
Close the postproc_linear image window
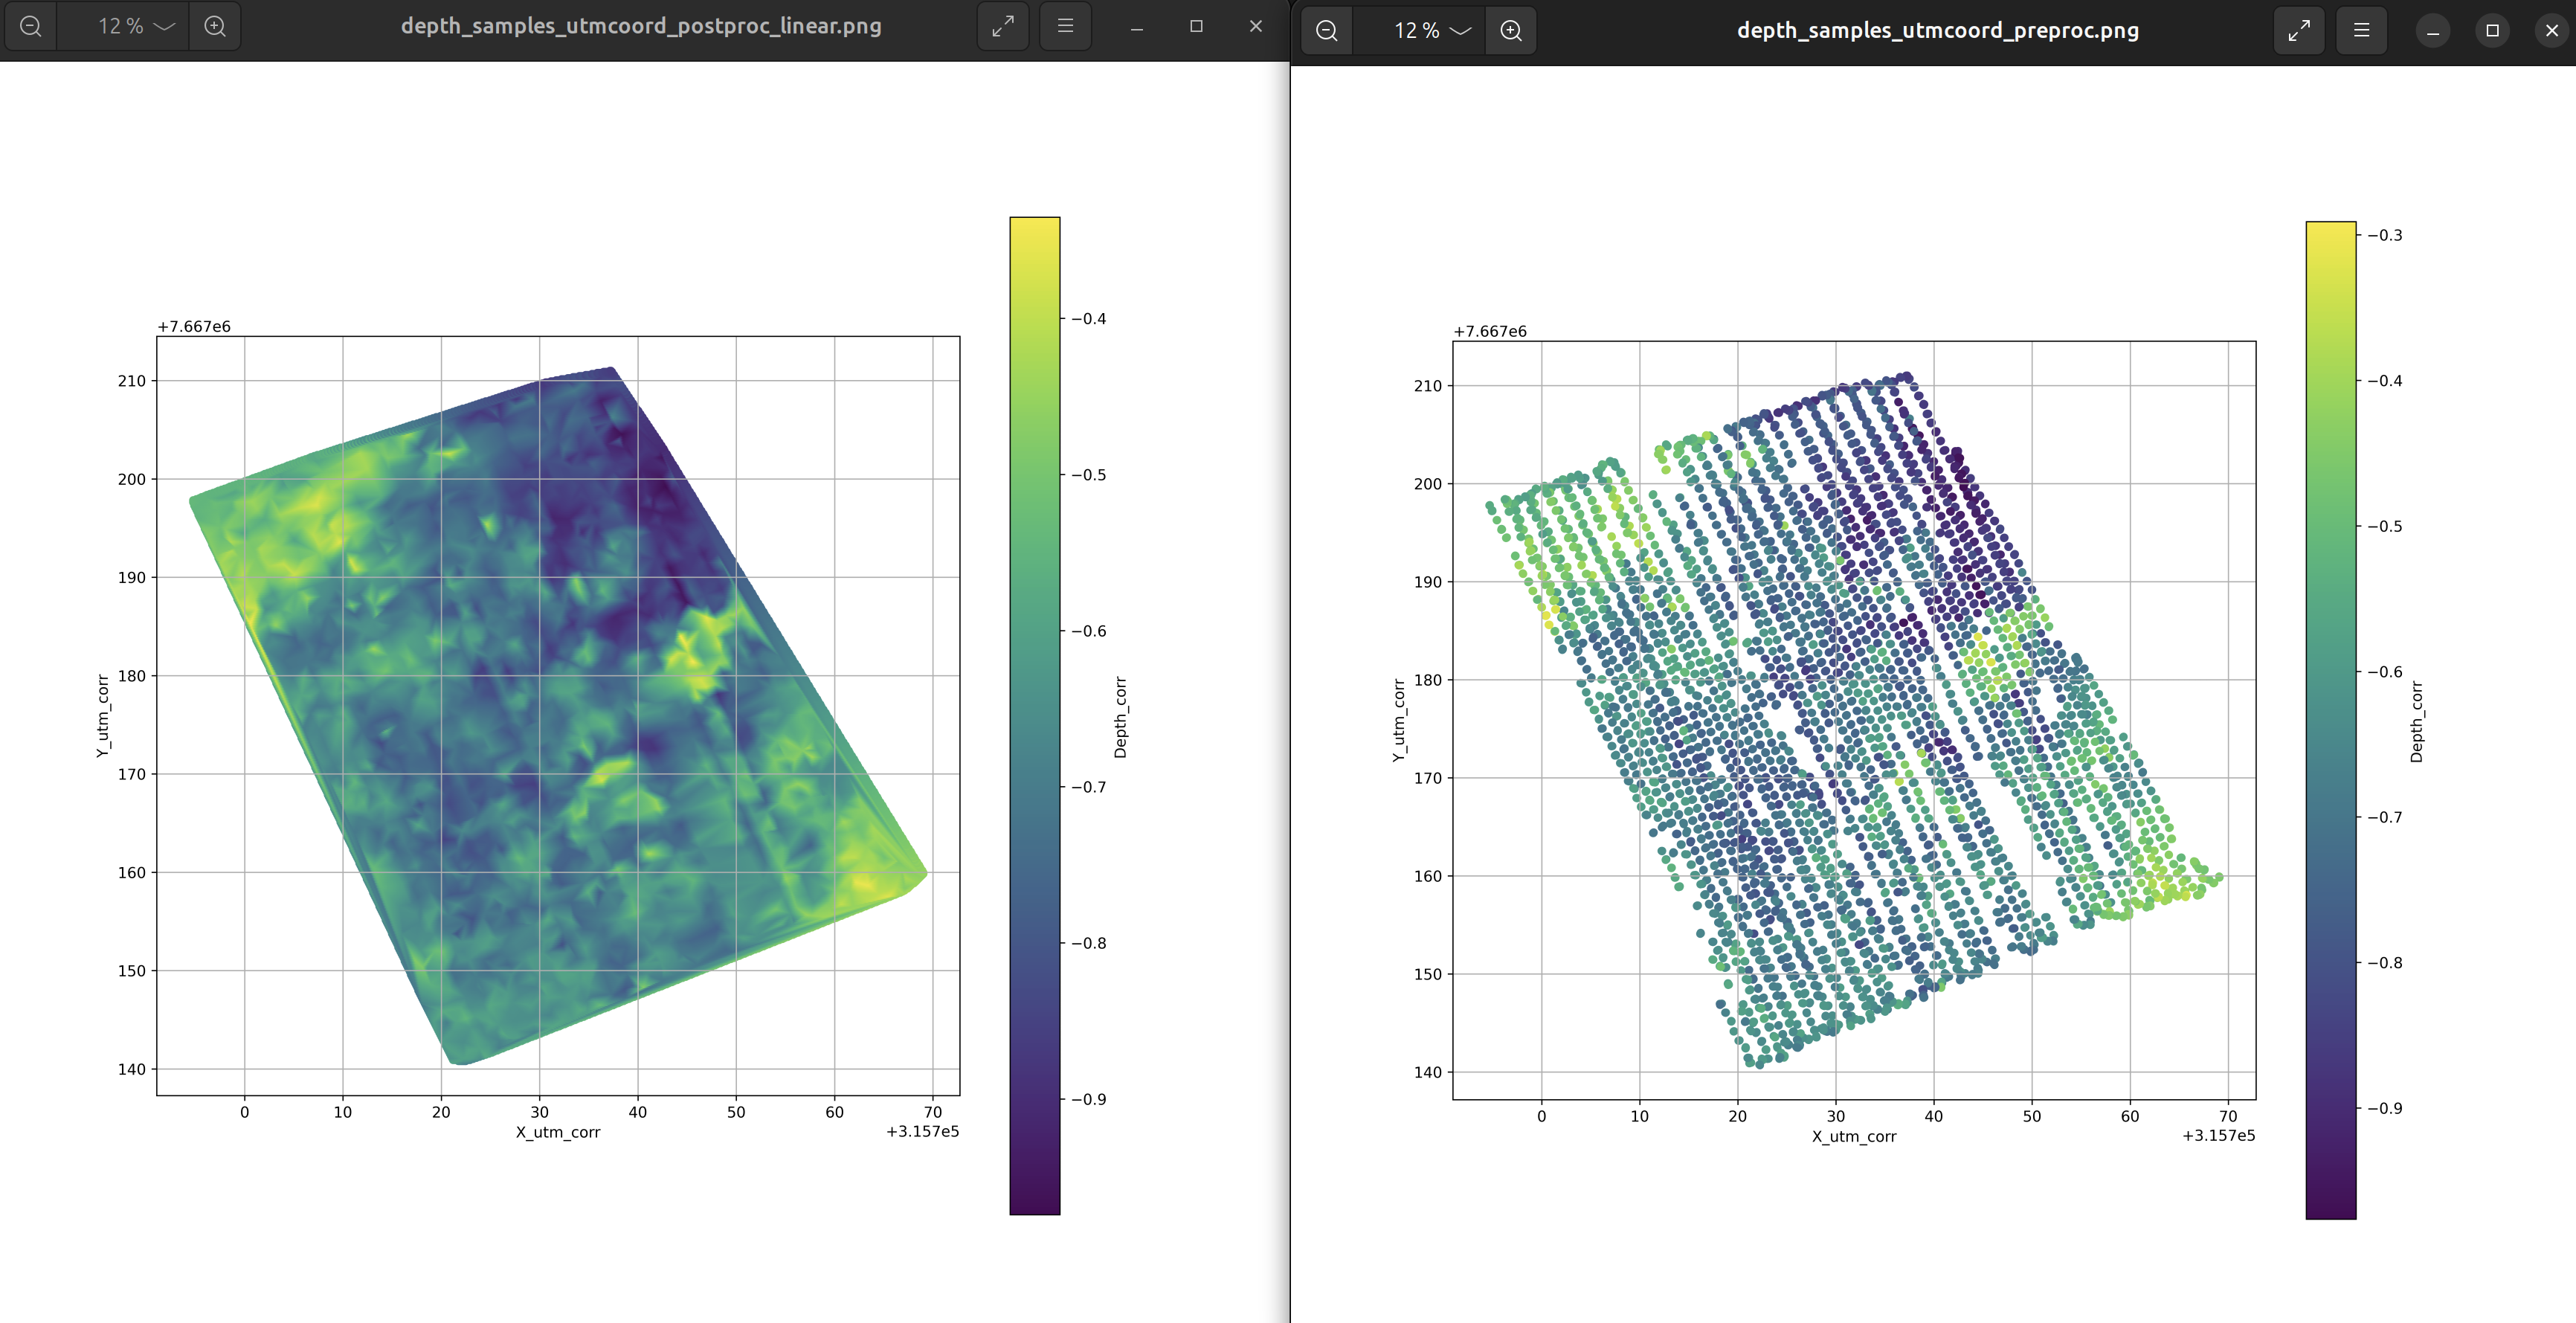[1255, 27]
